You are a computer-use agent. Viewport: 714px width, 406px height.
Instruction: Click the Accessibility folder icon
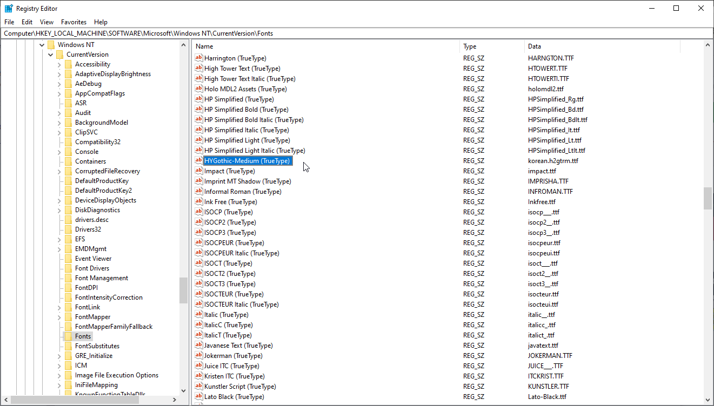pos(68,64)
